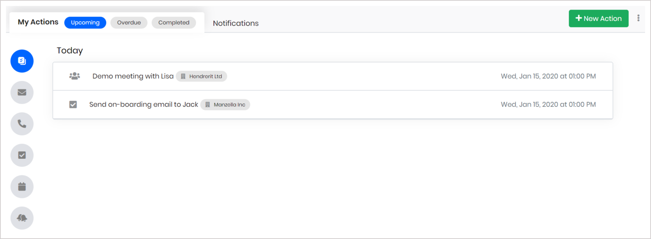Select the My Actions tab
The height and width of the screenshot is (239, 651).
(x=37, y=22)
